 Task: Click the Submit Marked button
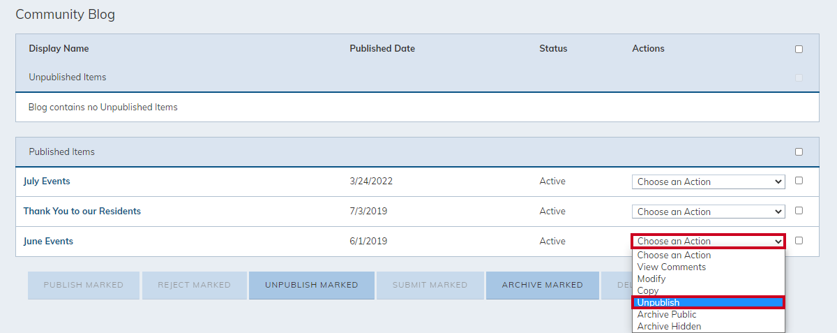click(x=430, y=285)
